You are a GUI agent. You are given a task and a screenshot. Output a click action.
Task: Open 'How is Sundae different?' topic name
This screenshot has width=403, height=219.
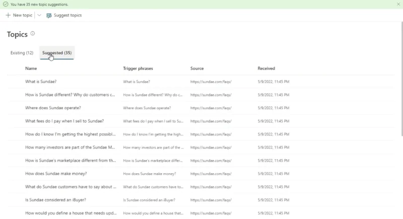point(70,95)
